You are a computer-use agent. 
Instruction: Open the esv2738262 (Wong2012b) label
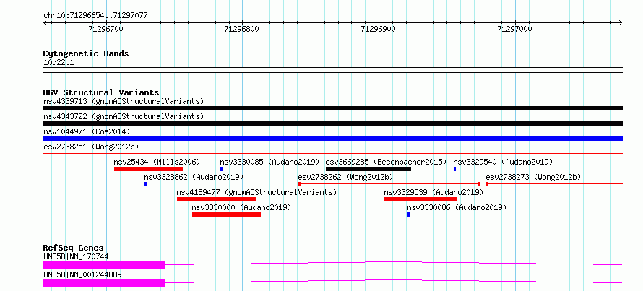pos(345,177)
